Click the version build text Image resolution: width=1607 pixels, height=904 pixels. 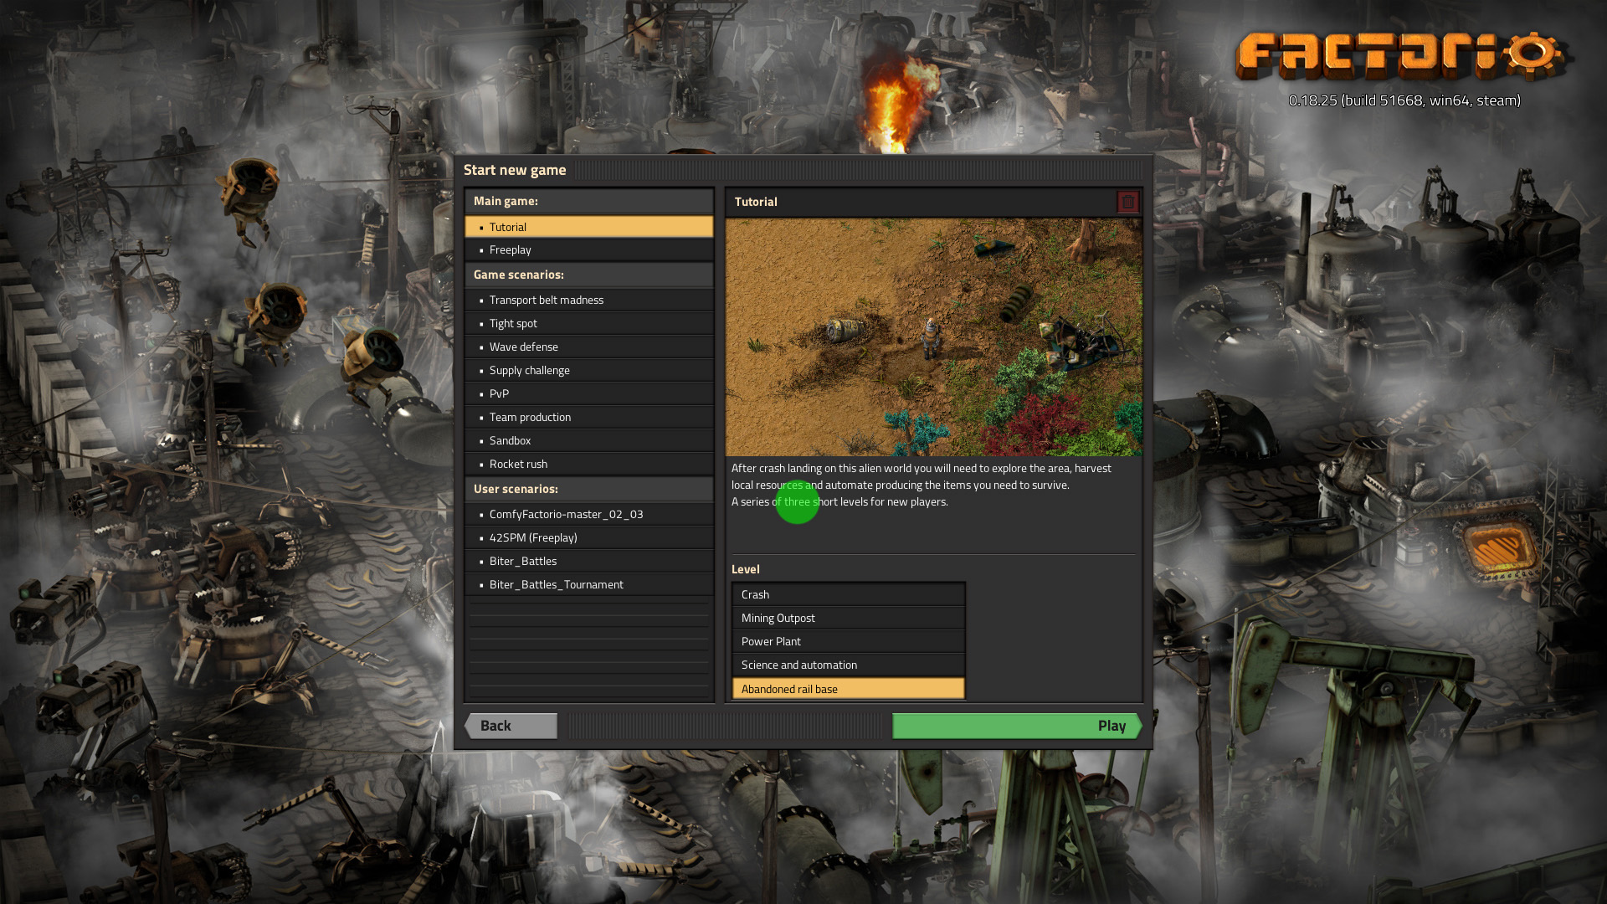click(x=1404, y=100)
